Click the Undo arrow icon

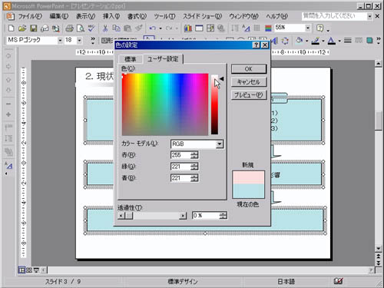153,28
